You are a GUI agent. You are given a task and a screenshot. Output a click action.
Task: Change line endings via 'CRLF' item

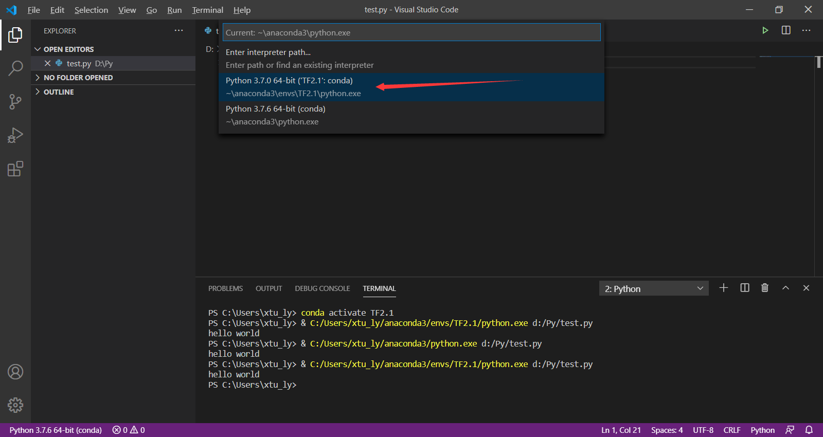732,430
